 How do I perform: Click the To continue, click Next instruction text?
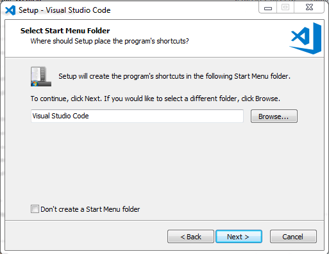[155, 99]
